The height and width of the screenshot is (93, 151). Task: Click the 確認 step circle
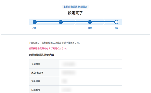coord(90,22)
